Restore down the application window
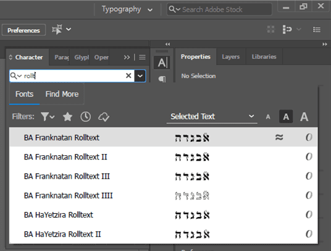331x251 pixels. tap(303, 6)
